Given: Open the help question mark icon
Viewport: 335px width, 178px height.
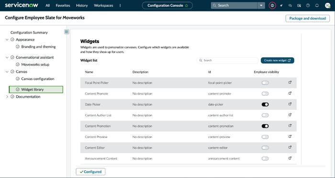Looking at the screenshot, I should pos(308,6).
